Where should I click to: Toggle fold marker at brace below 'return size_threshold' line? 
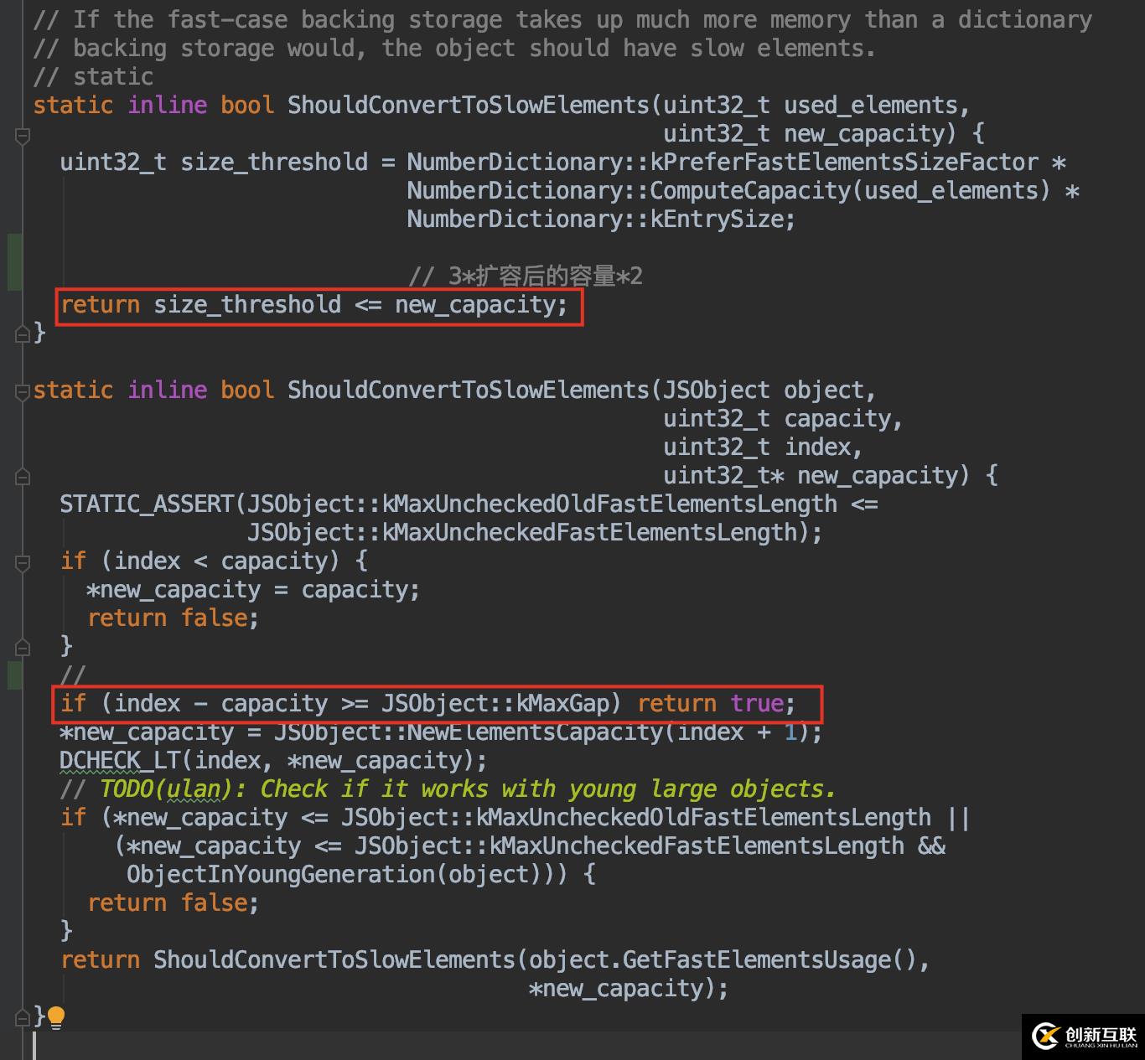click(23, 334)
